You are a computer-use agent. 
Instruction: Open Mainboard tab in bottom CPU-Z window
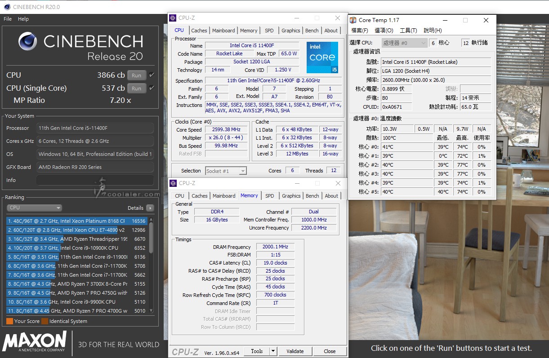tap(224, 196)
